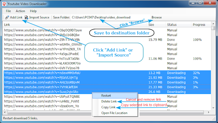Click the horizontal scrollbar right arrow
Screen dimensions: 218x123
(x=208, y=112)
